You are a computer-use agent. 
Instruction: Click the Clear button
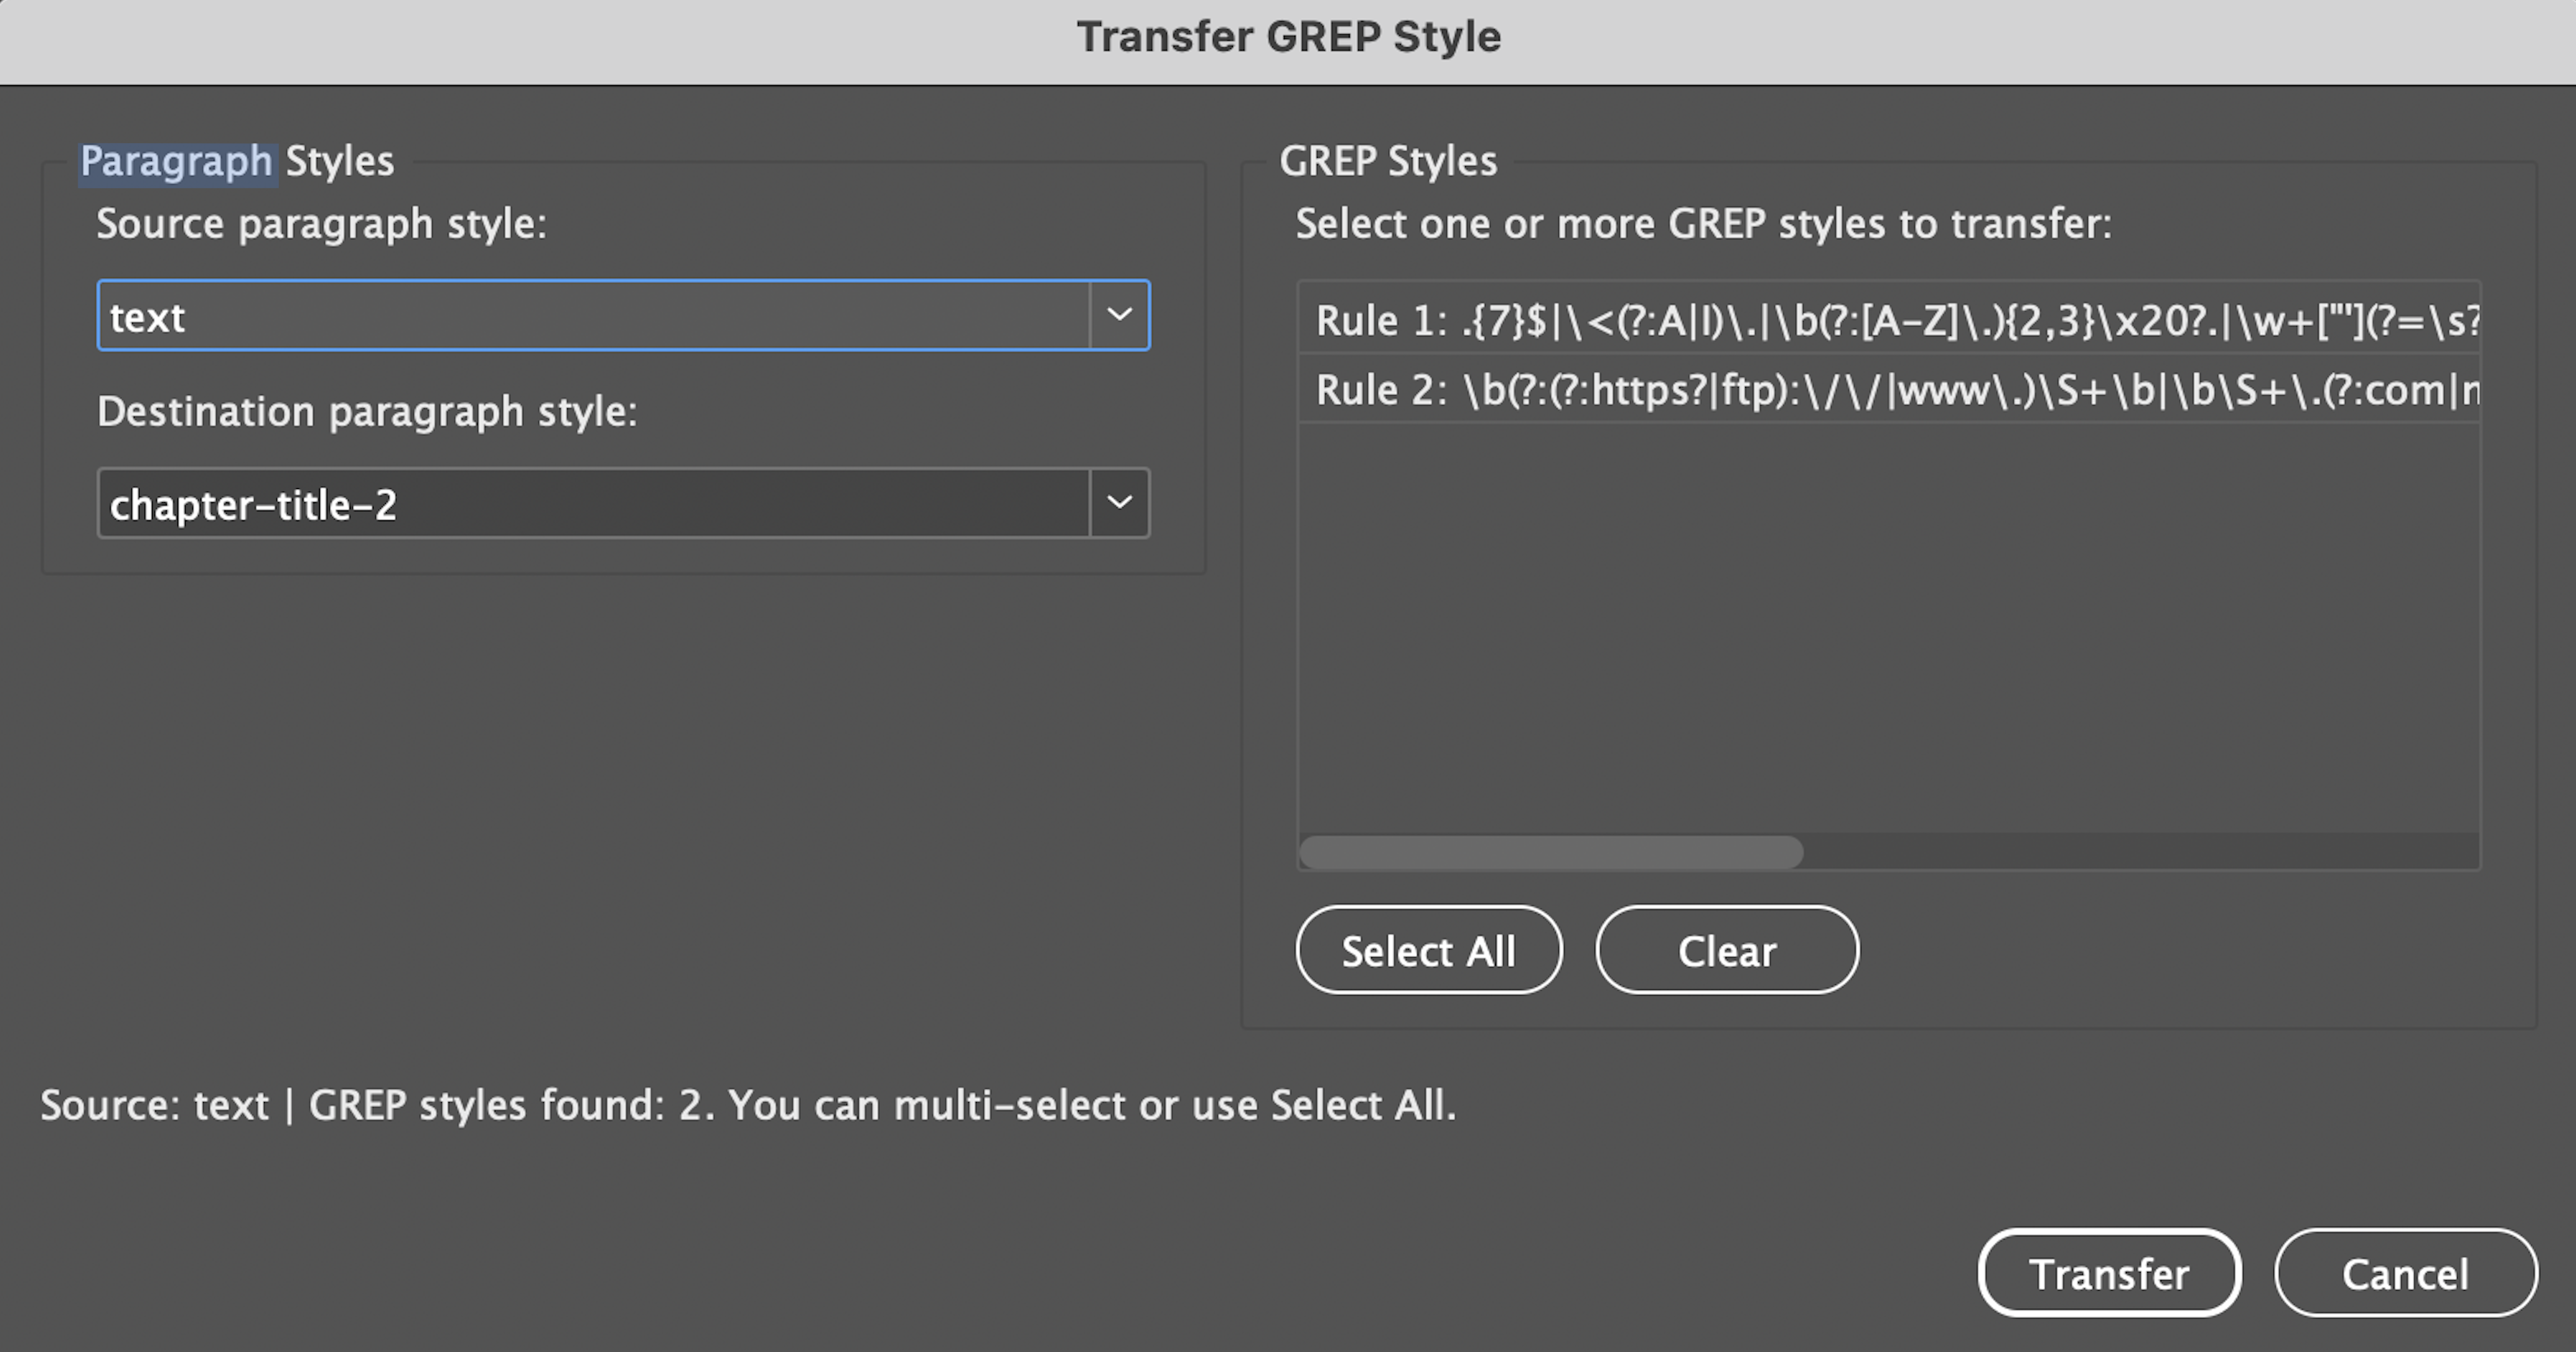[1727, 950]
